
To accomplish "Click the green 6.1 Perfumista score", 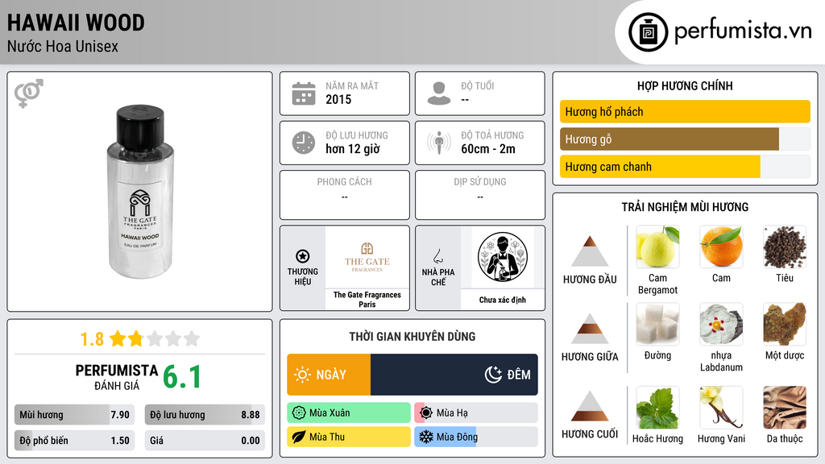I will pos(182,377).
